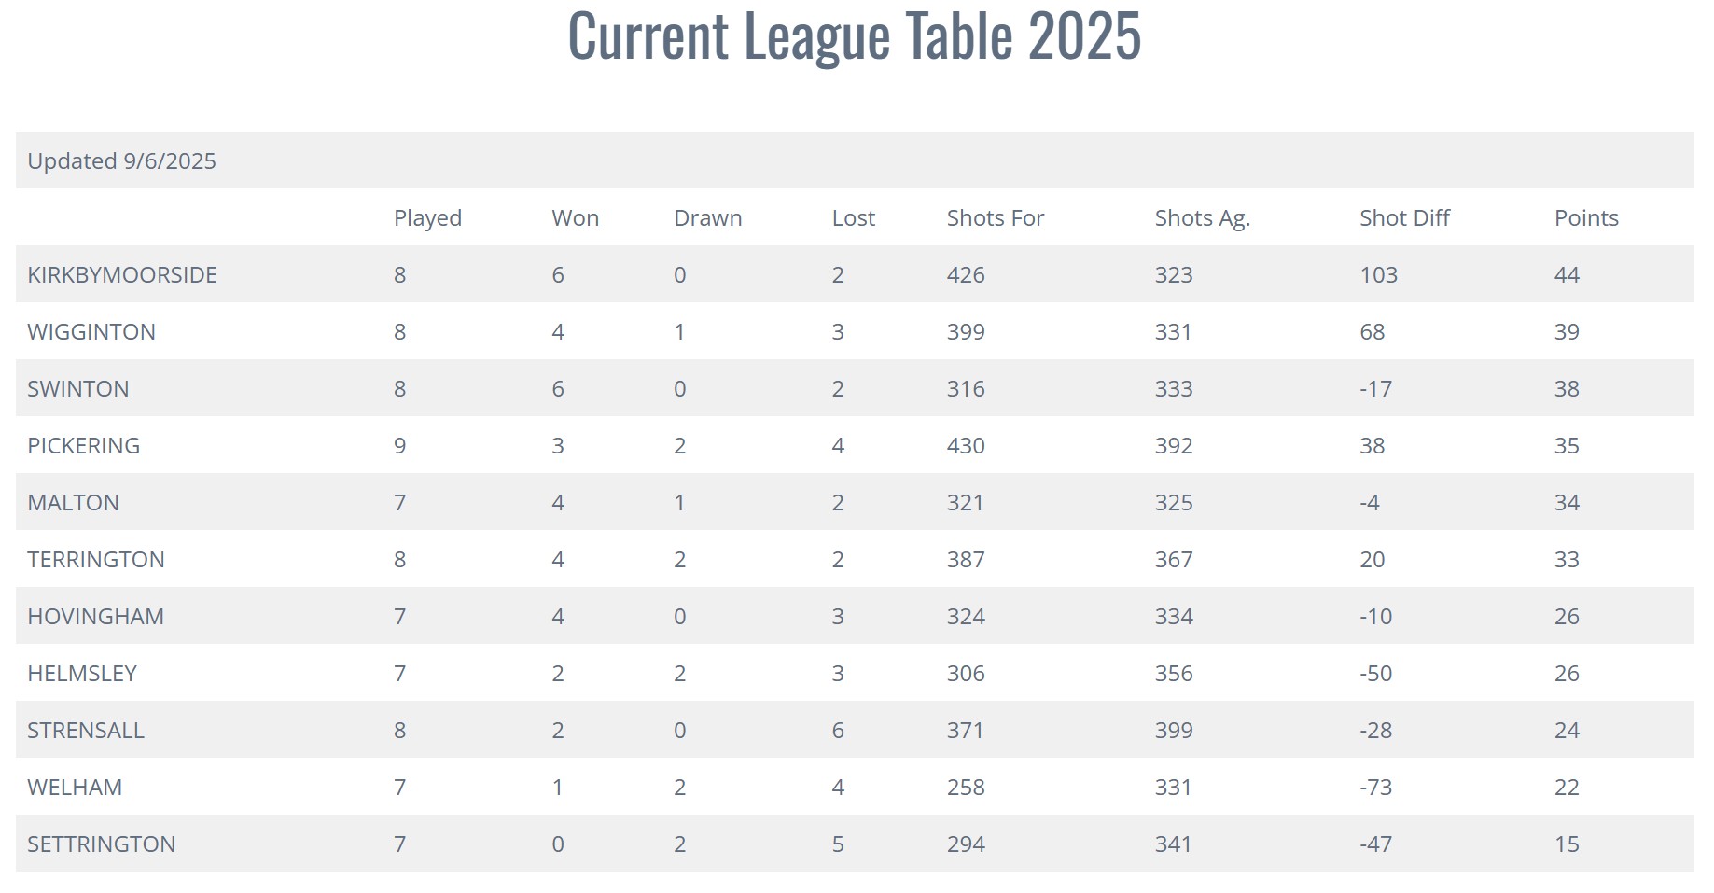Click the PICKERING team name
This screenshot has width=1714, height=893.
pos(84,446)
